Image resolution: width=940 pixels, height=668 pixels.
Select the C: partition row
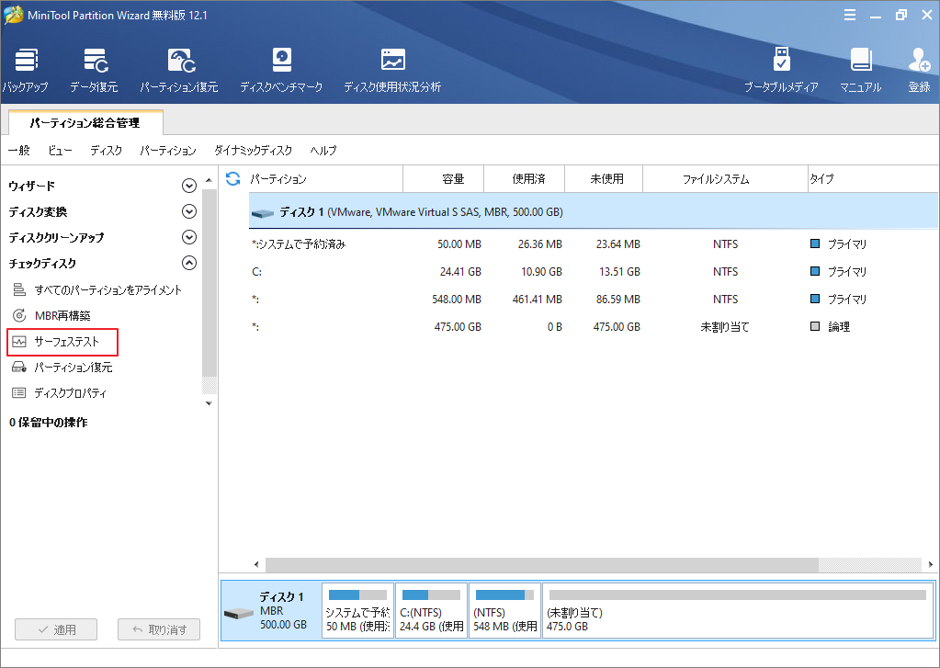pyautogui.click(x=593, y=272)
